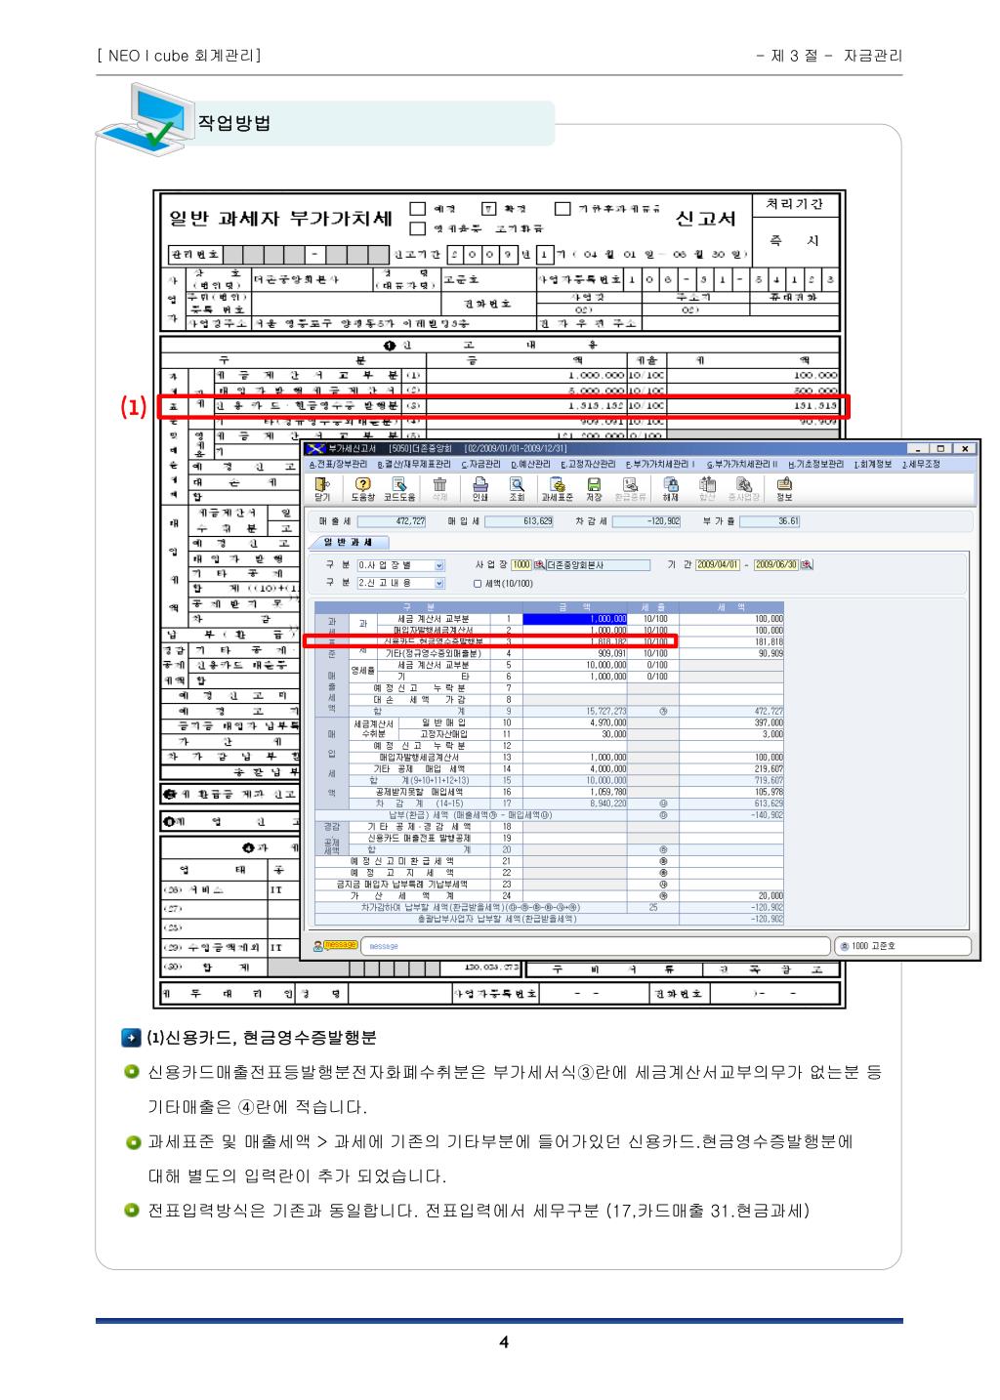Click the 신용카드 매출전표 발행공제 row label
The height and width of the screenshot is (1400, 1000).
coord(419,838)
